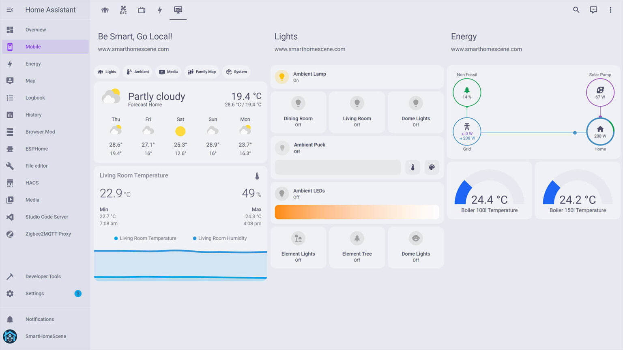Open the Lights dashboard tab icon
The image size is (623, 350).
tap(105, 10)
